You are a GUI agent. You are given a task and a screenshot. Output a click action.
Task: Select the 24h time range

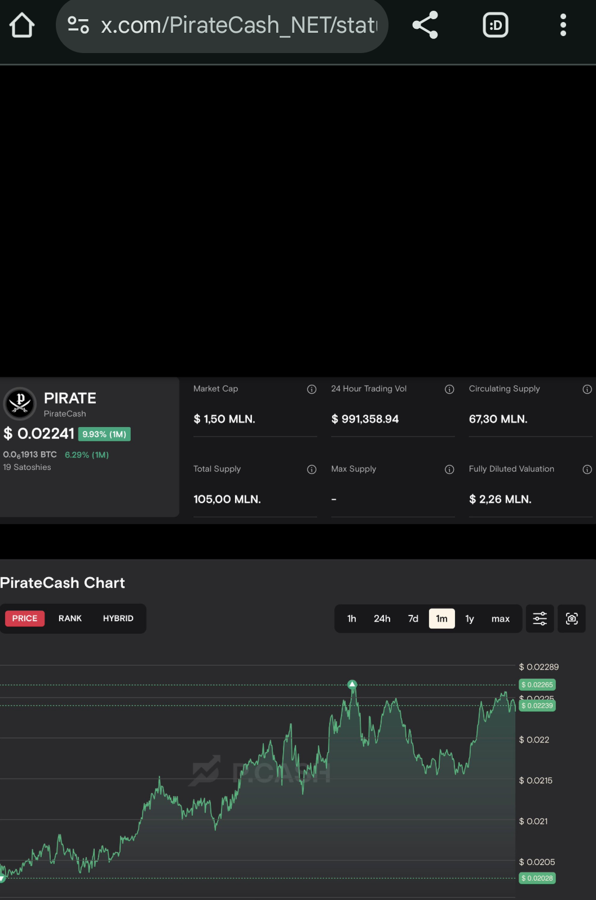click(382, 619)
